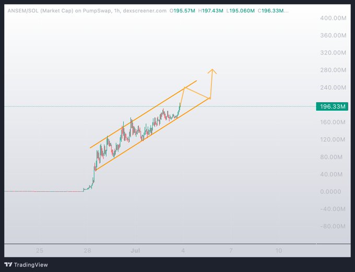
Task: Click the -80.00M price axis label
Action: coord(333,226)
